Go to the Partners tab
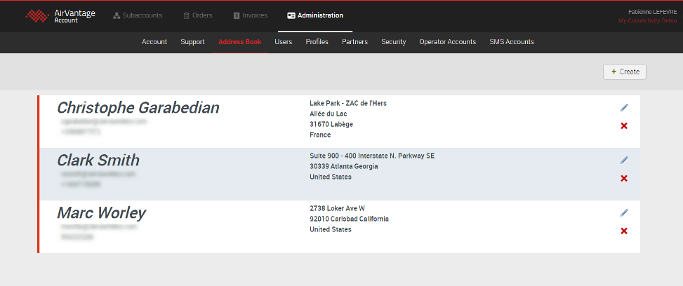Image resolution: width=683 pixels, height=286 pixels. tap(354, 42)
